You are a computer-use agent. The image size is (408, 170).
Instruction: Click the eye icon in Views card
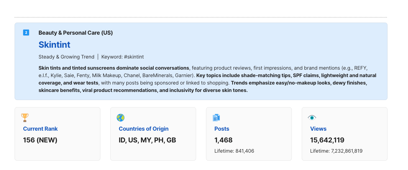312,118
